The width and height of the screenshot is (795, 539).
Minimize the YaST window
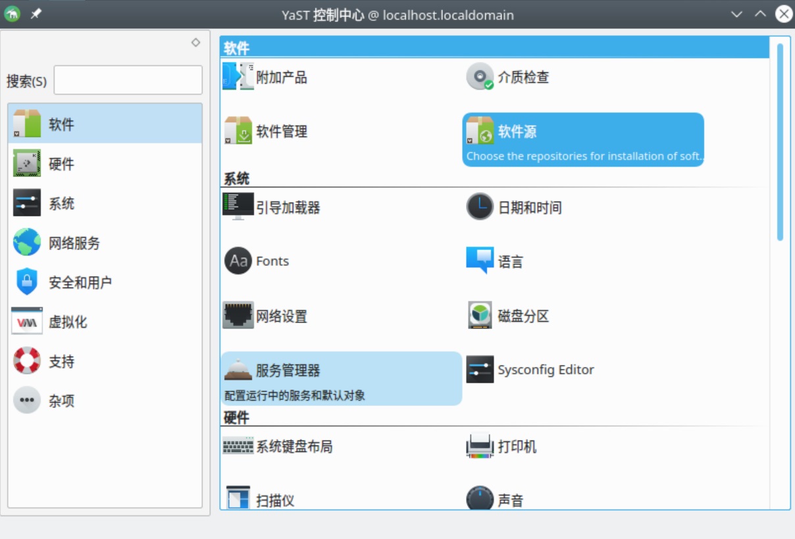[x=736, y=14]
